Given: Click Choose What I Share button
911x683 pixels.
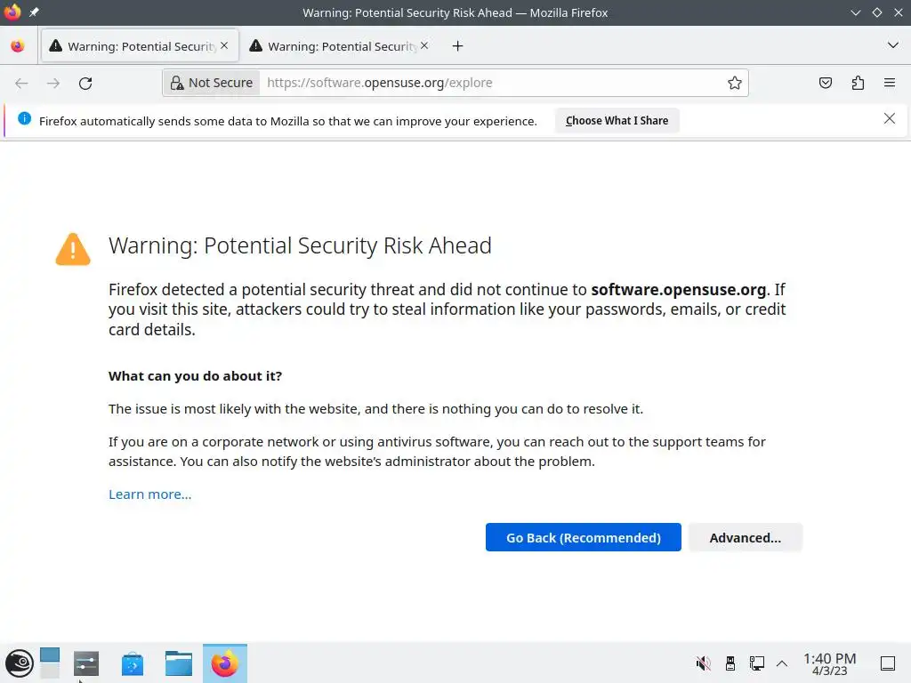Looking at the screenshot, I should 617,121.
